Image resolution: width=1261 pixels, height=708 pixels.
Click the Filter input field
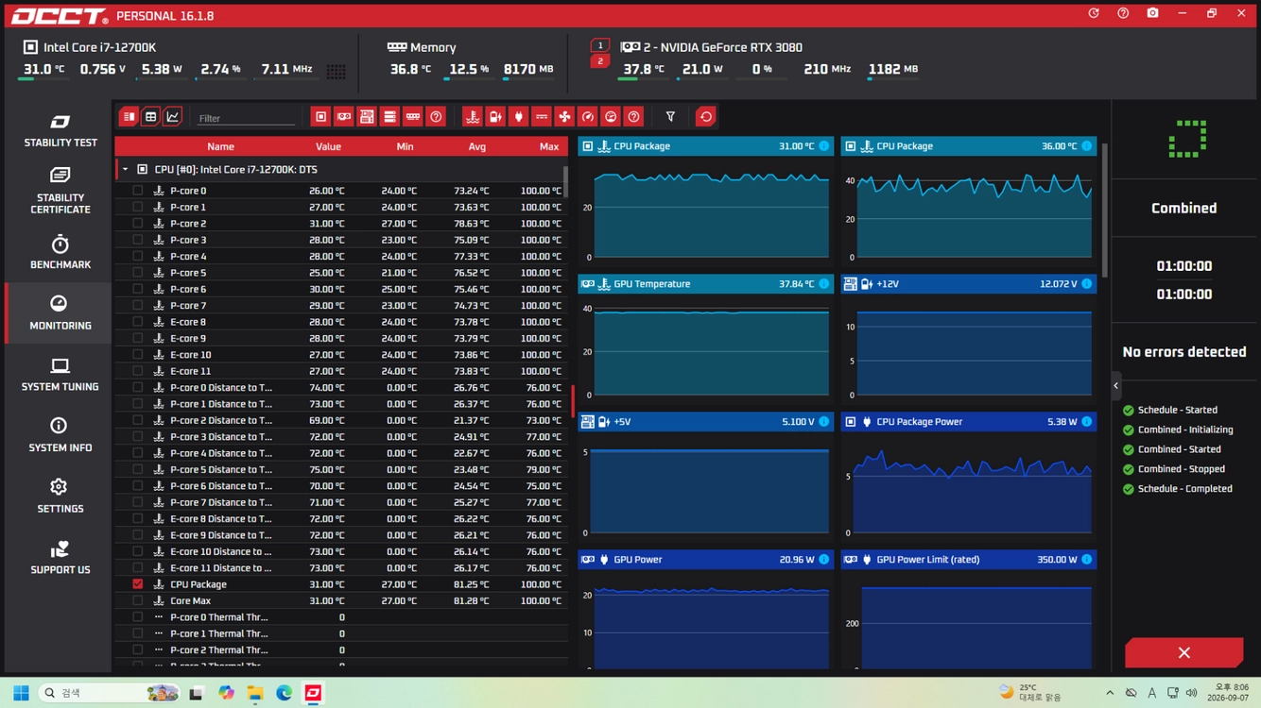[247, 118]
